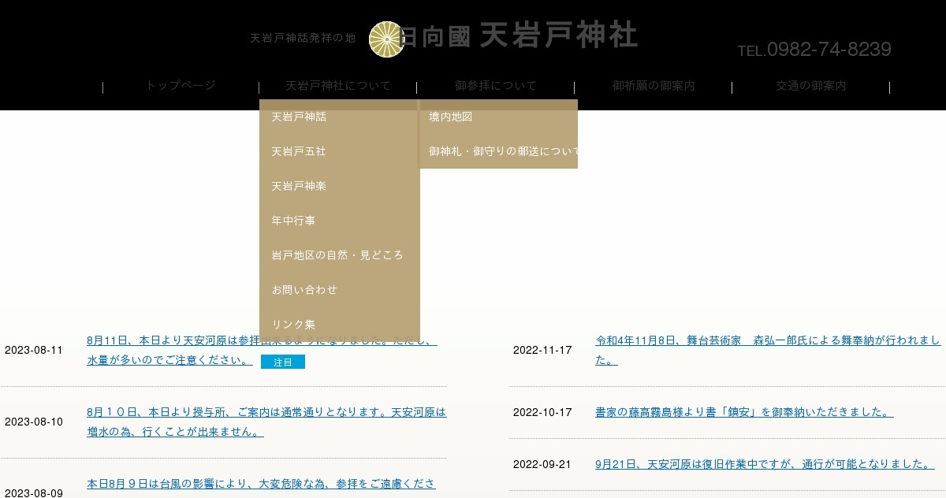This screenshot has height=498, width=946.
Task: Open リンク集 submenu item
Action: (294, 325)
